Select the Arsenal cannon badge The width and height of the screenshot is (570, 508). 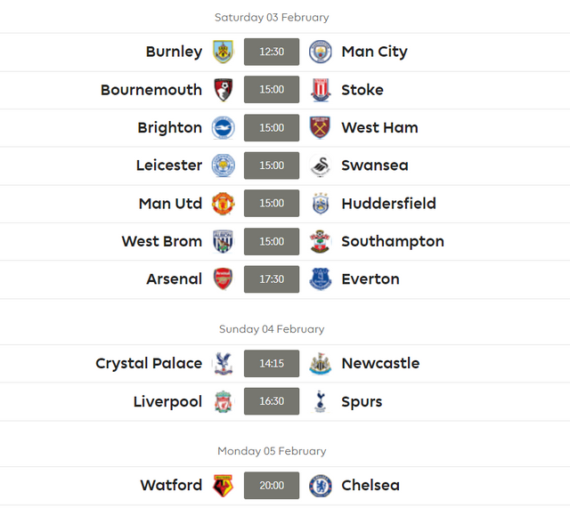(223, 278)
